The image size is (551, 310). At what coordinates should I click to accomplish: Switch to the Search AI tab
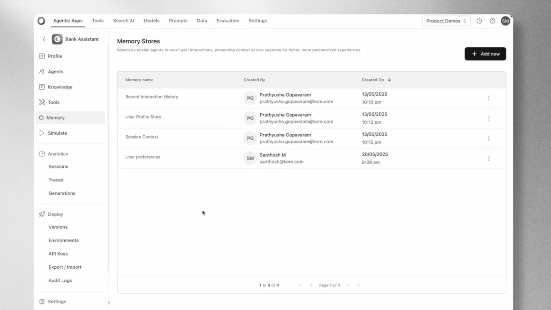pyautogui.click(x=124, y=21)
